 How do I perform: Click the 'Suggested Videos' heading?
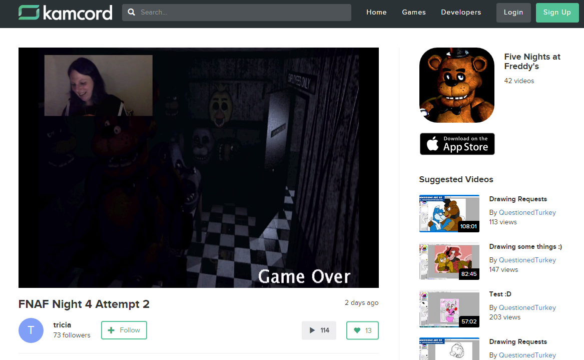(x=456, y=180)
